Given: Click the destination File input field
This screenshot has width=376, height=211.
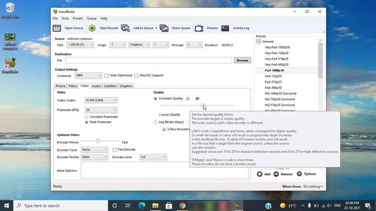Looking at the screenshot, I should click(149, 60).
